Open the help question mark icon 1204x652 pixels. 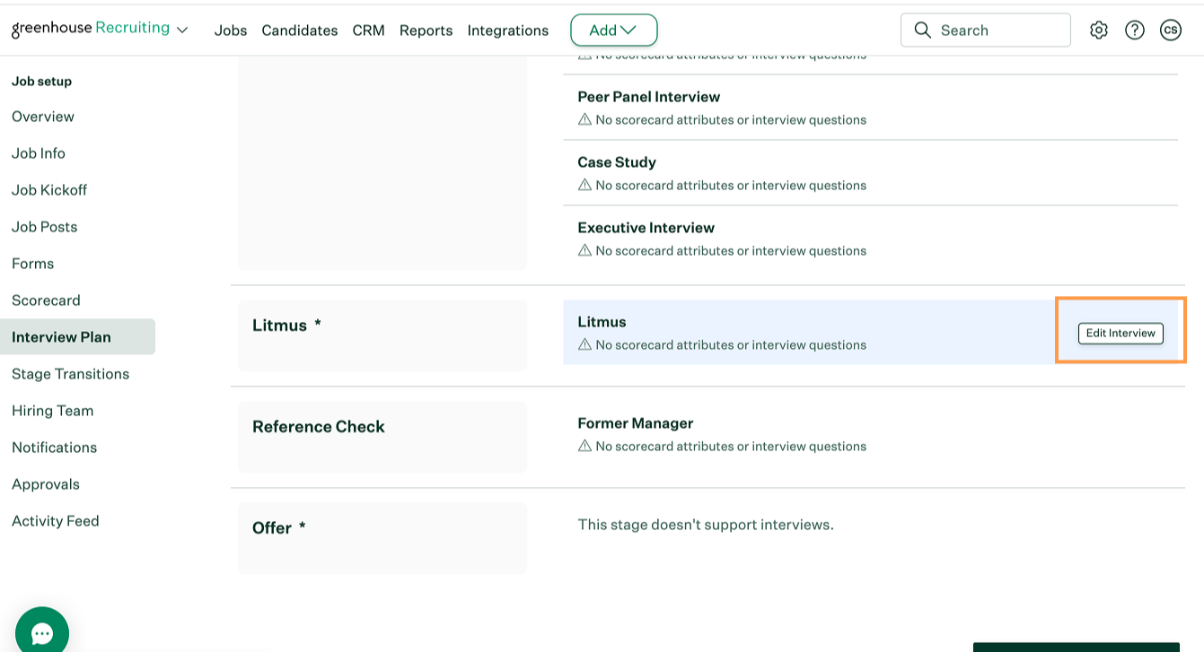1135,30
